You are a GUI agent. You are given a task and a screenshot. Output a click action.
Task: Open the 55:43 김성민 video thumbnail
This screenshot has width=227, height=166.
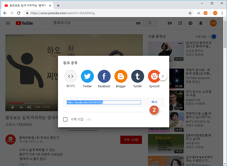tap(166, 52)
